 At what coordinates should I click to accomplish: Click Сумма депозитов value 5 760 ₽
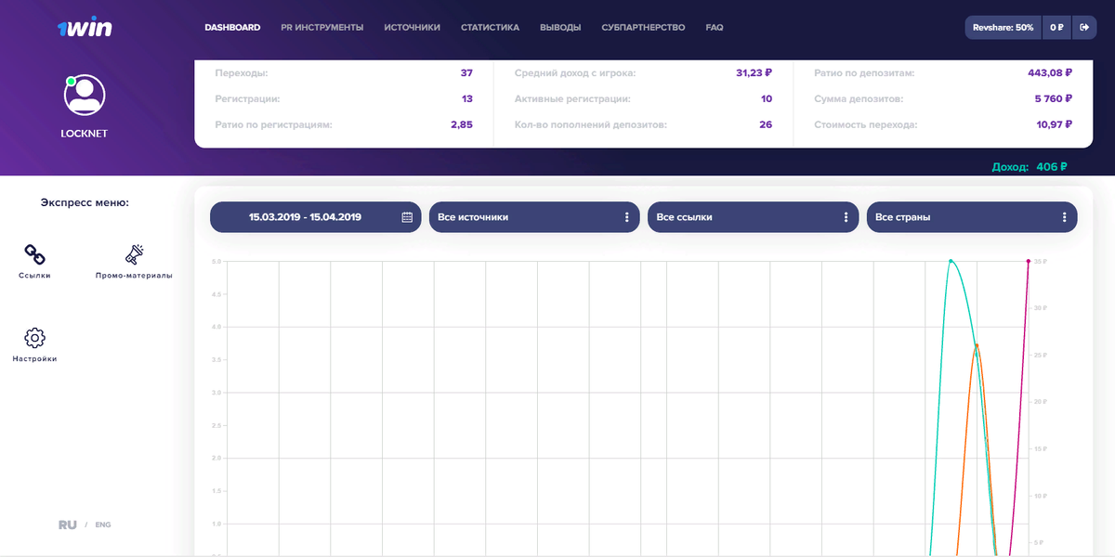pos(1054,98)
